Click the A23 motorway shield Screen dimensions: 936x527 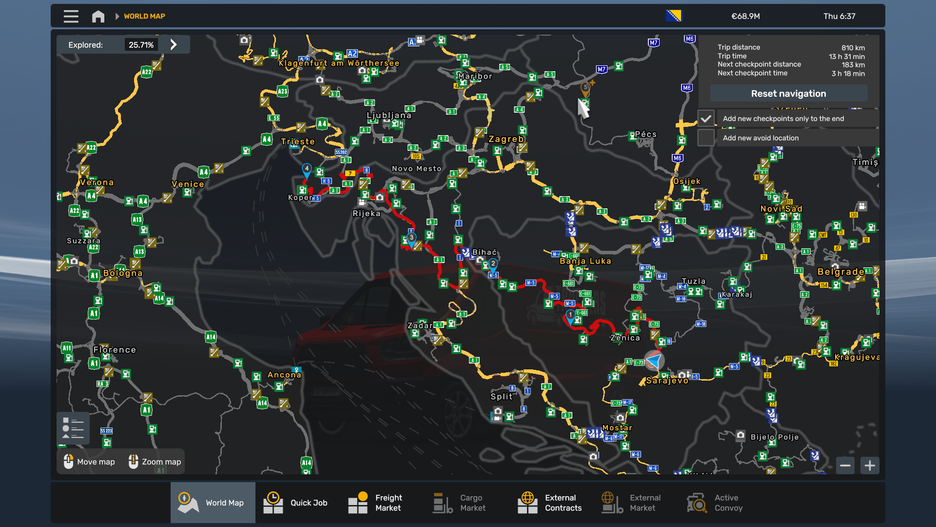click(283, 91)
